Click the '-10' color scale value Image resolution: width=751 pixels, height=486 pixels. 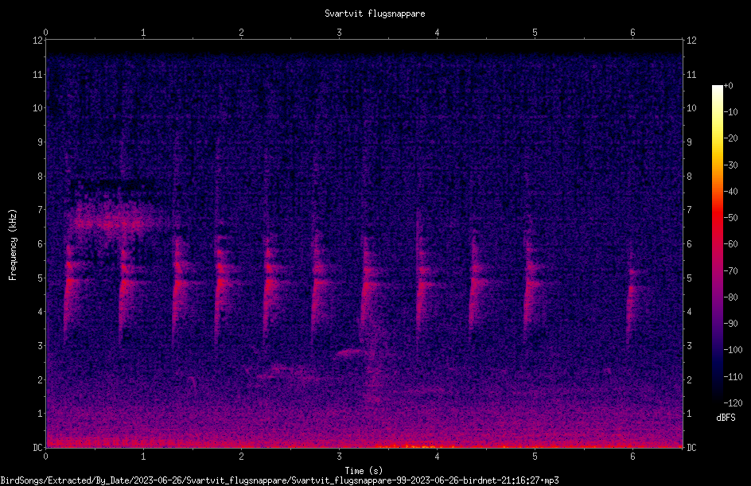(x=730, y=112)
